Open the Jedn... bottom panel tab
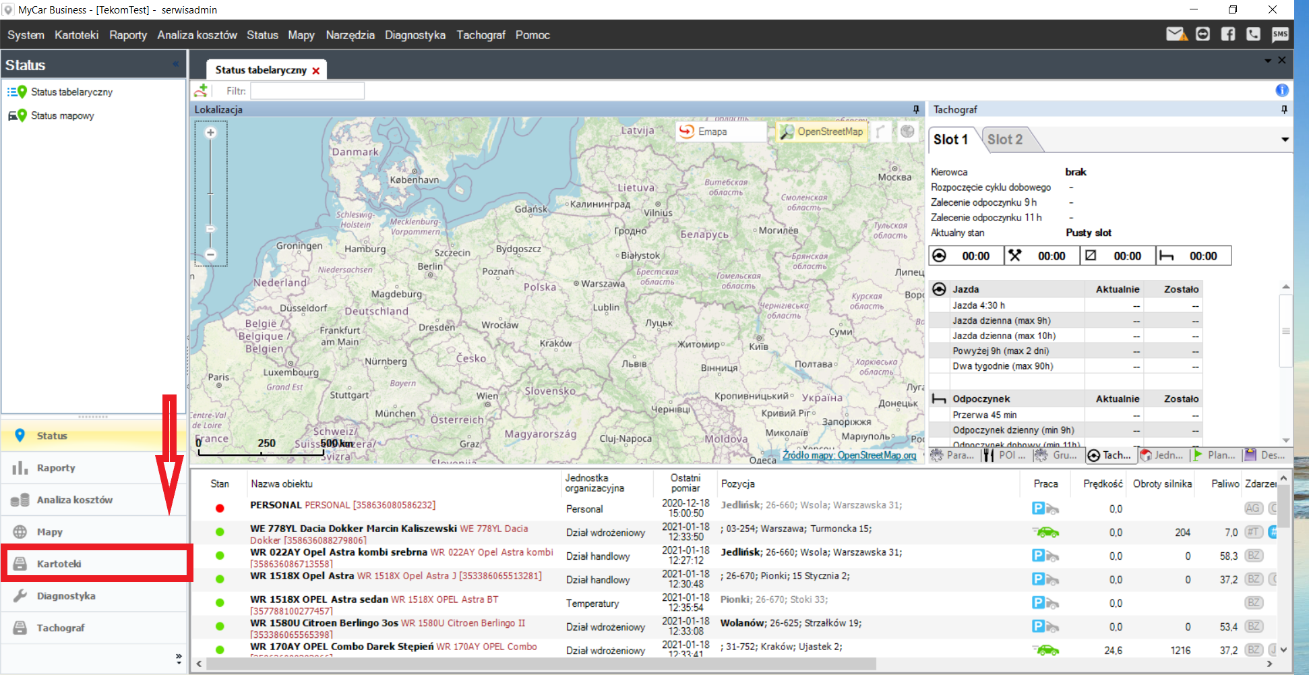The image size is (1309, 675). pyautogui.click(x=1161, y=455)
